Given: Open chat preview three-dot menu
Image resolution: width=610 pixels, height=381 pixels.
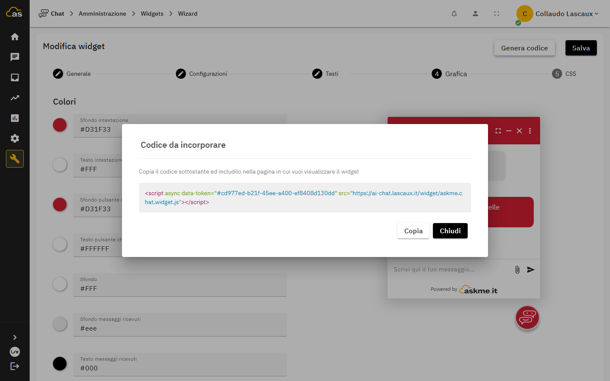Looking at the screenshot, I should (x=530, y=131).
